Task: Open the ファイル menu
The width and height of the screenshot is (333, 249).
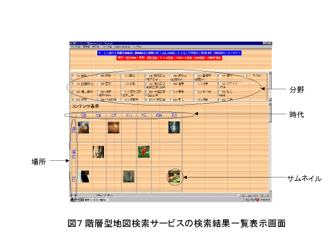Action: point(76,47)
